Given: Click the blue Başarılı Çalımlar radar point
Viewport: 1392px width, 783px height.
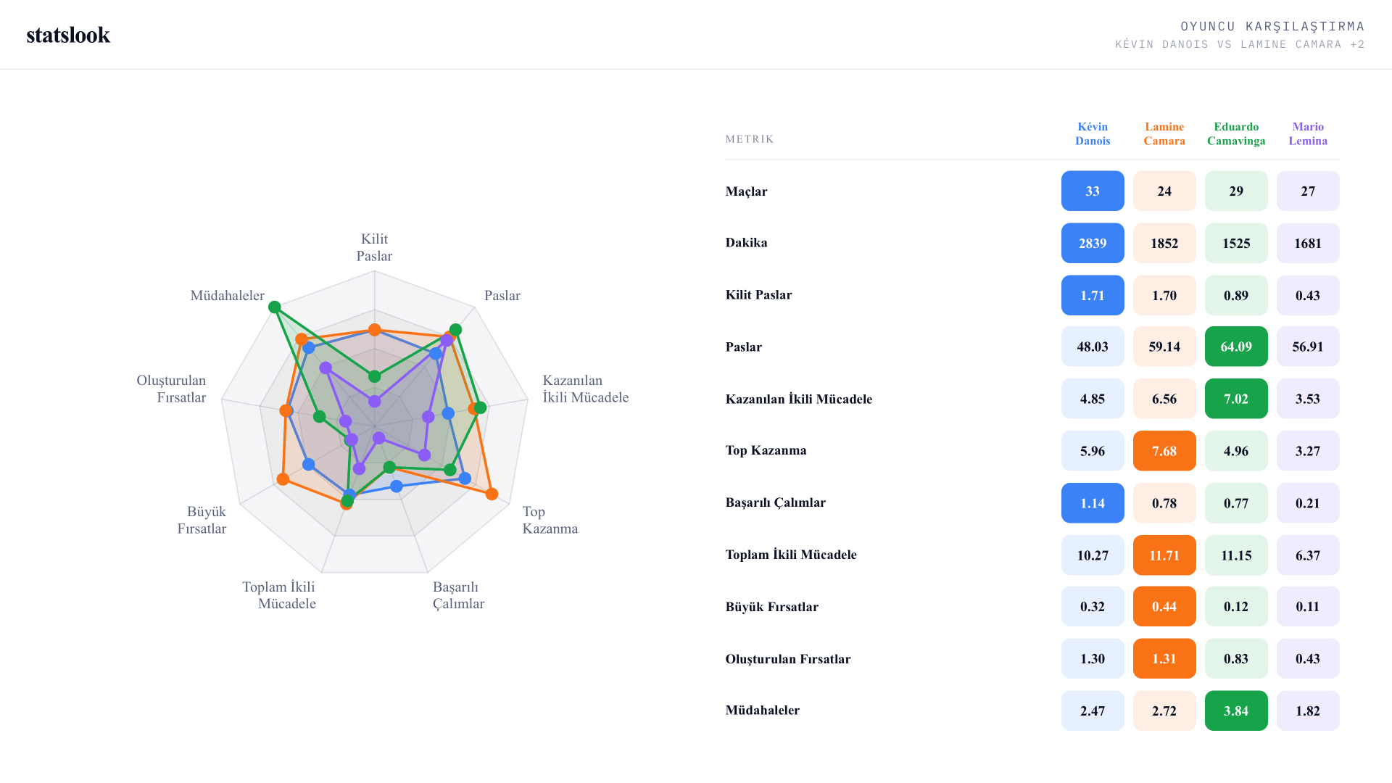Looking at the screenshot, I should click(396, 486).
